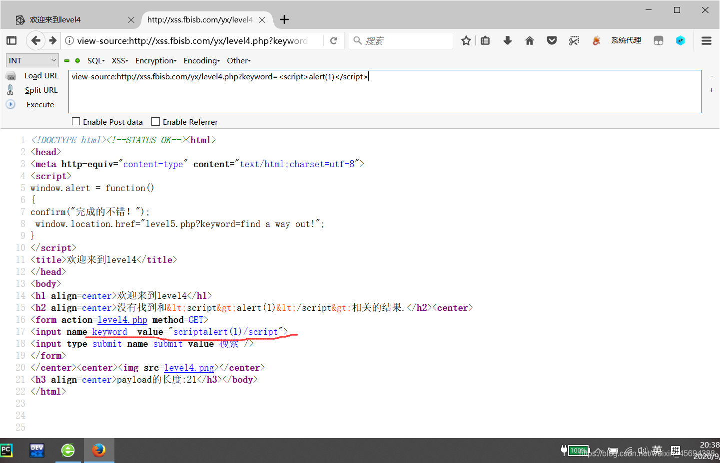This screenshot has width=720, height=463.
Task: Click the 搜索 search box
Action: click(401, 40)
